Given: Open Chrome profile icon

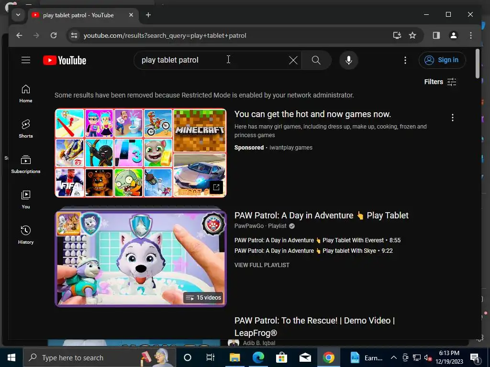Looking at the screenshot, I should coord(454,35).
